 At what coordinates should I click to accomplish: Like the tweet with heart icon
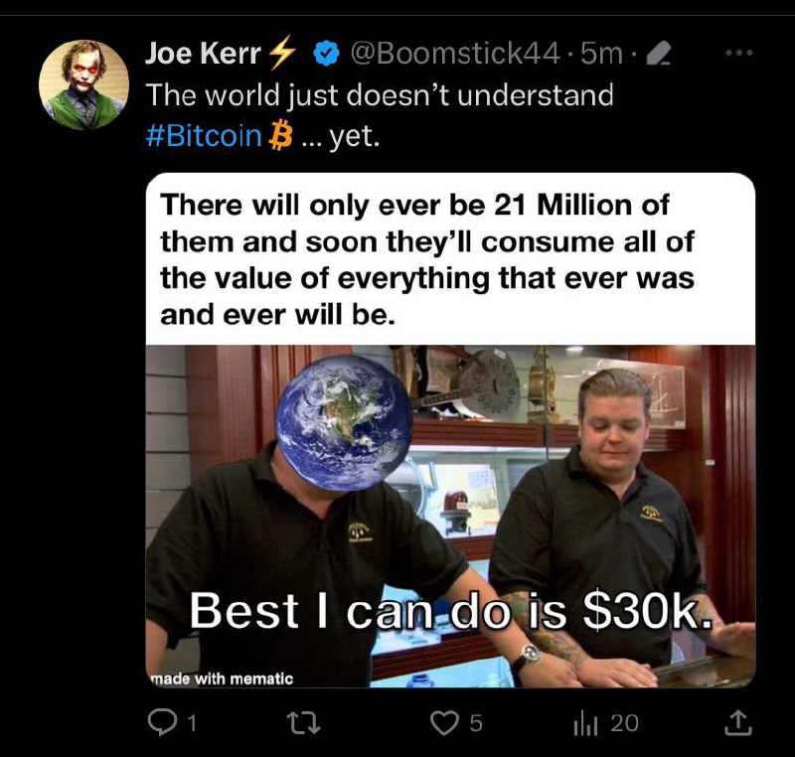(x=444, y=723)
